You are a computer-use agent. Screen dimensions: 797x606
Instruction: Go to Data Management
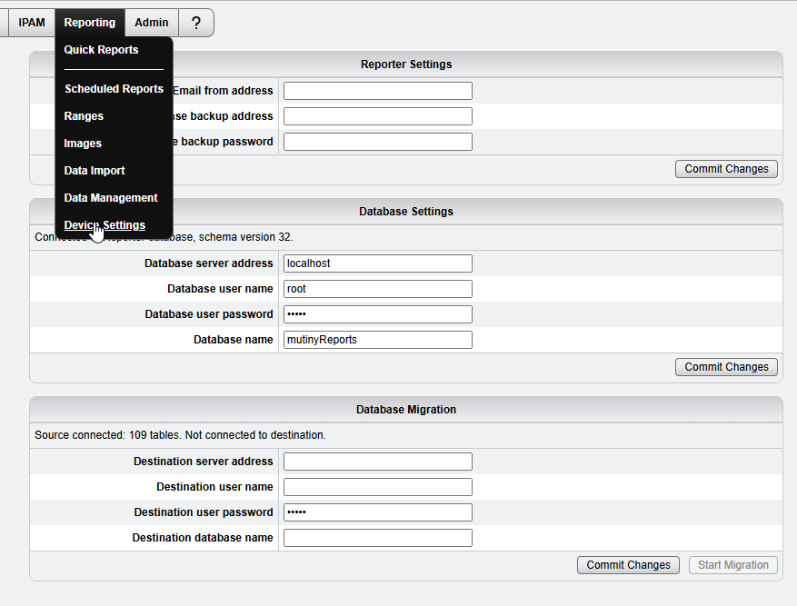pos(111,198)
